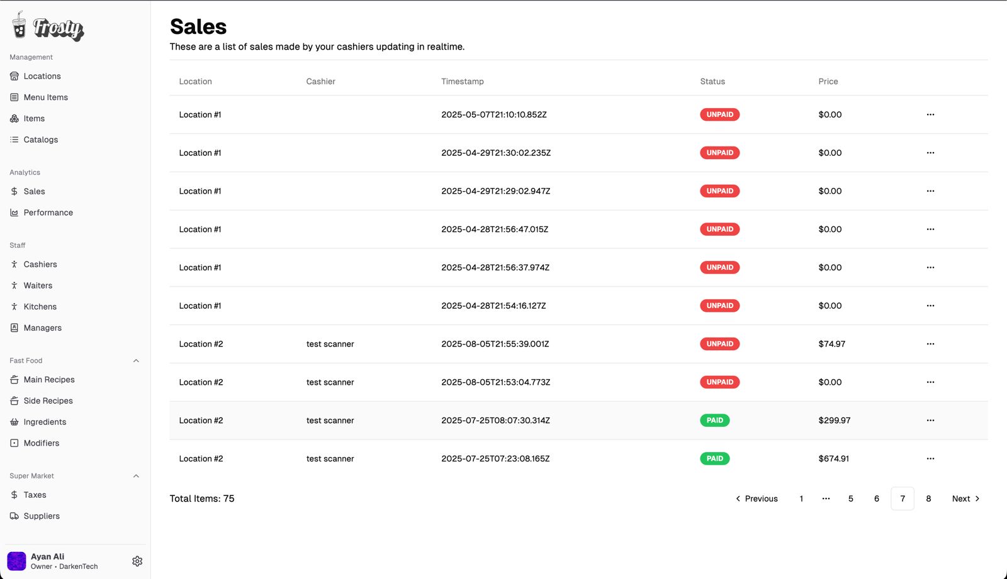Open Locations from the store icon
This screenshot has height=579, width=1007.
point(14,76)
